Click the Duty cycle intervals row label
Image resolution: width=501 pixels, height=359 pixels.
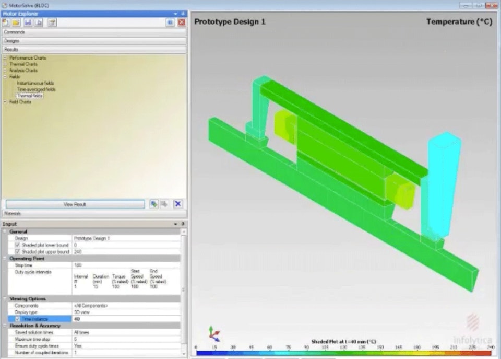[x=33, y=272]
